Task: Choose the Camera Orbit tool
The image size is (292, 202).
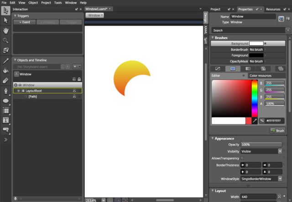Action: tap(5, 50)
